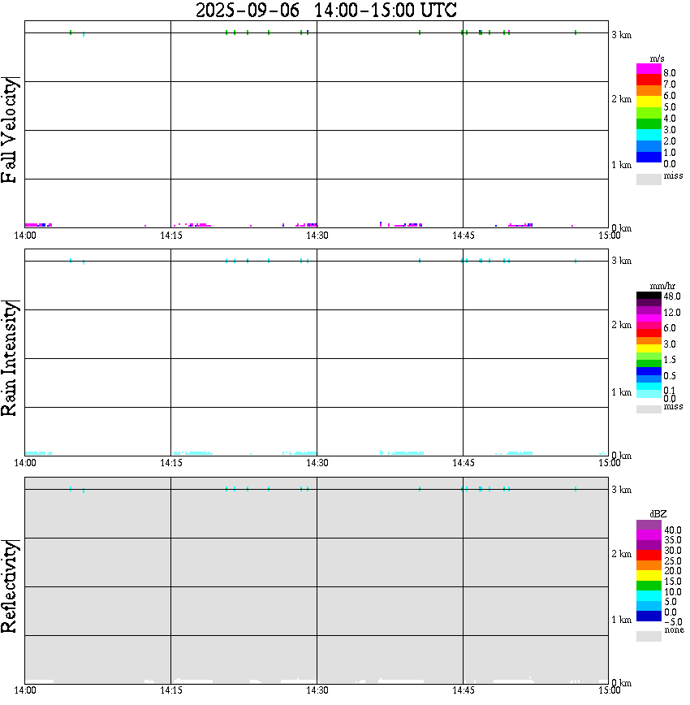Click the grey 'miss' swatch in the Rain Intensity legend
This screenshot has height=705, width=690.
pos(649,409)
